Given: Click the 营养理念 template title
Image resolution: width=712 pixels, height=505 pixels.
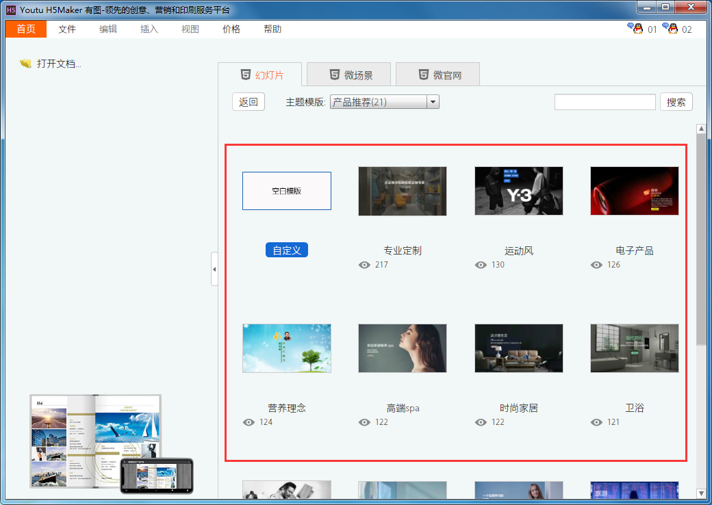Looking at the screenshot, I should click(x=287, y=408).
